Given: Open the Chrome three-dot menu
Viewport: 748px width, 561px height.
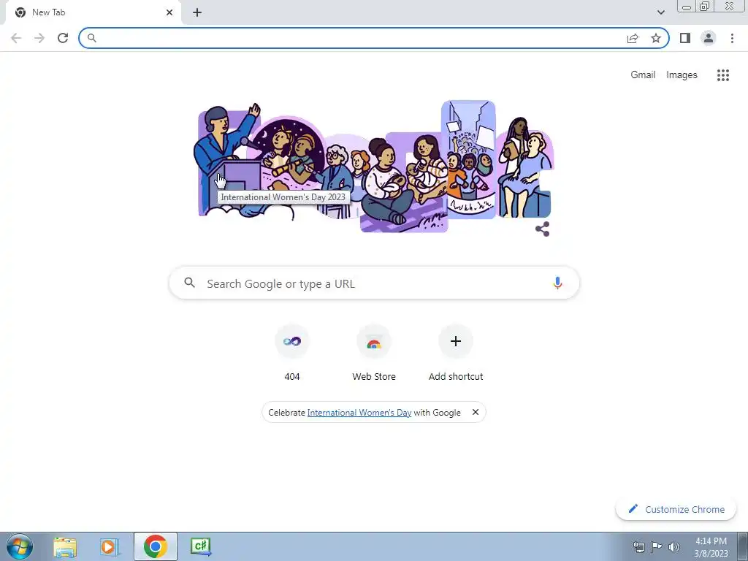Looking at the screenshot, I should pyautogui.click(x=732, y=38).
